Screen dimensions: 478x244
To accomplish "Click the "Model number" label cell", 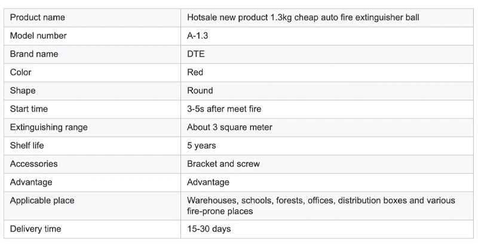I will [38, 36].
